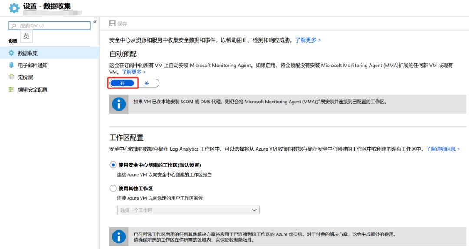
Task: Open 电子邮件通知 menu item
Action: [x=33, y=65]
